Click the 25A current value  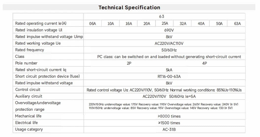[165, 23]
